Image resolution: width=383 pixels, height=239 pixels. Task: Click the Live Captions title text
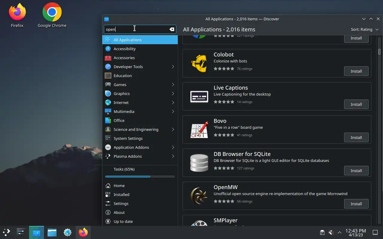[231, 88]
